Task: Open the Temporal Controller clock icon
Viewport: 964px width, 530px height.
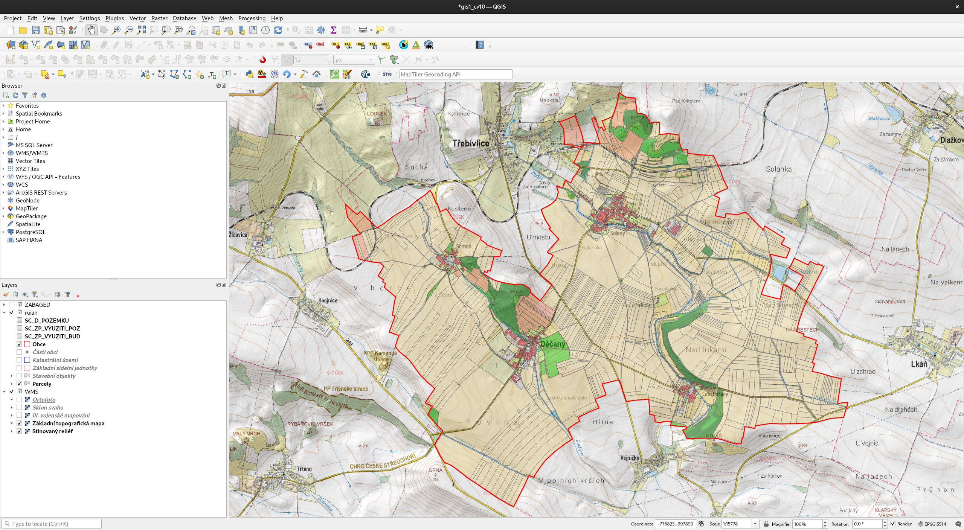Action: tap(265, 30)
